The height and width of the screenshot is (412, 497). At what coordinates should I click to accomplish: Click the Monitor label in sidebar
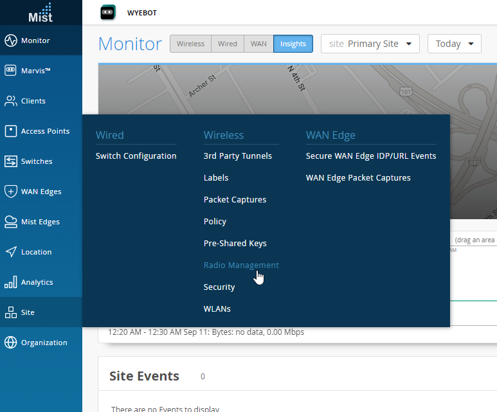coord(35,40)
